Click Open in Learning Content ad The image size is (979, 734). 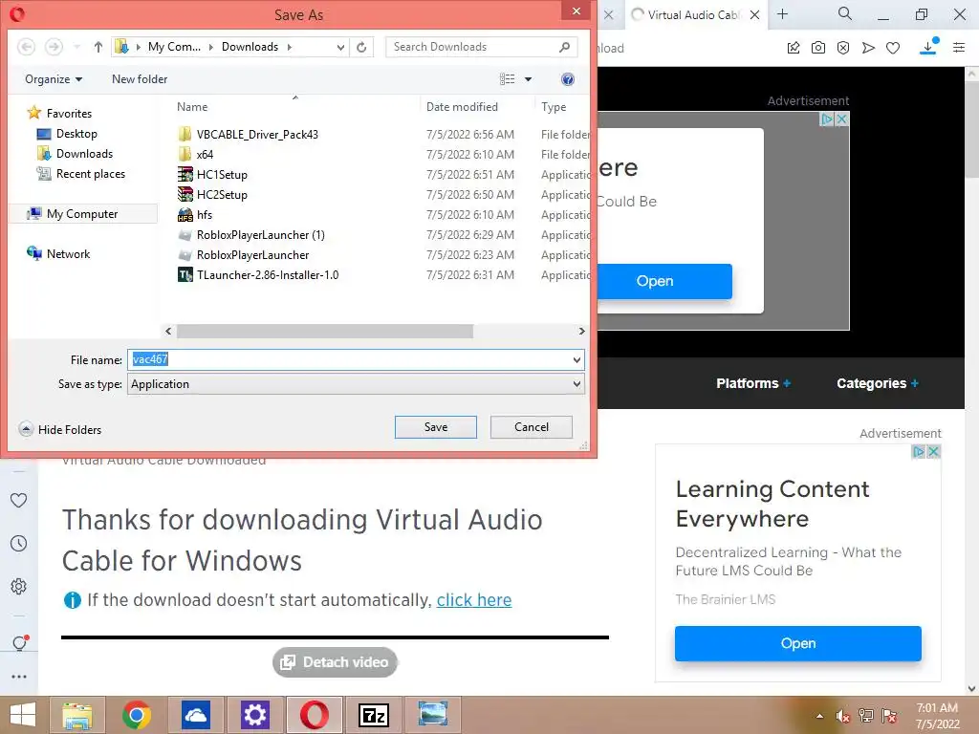pyautogui.click(x=798, y=643)
